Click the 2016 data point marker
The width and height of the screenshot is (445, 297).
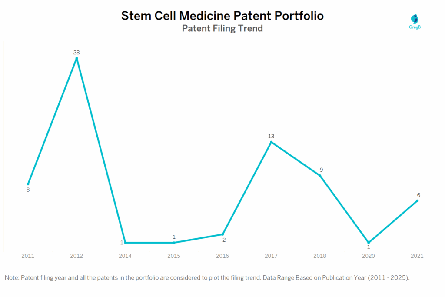222,234
